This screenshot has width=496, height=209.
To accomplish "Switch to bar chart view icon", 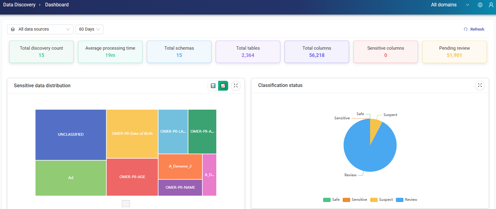I will (213, 86).
